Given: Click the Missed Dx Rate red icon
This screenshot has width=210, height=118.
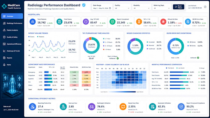Looking at the screenshot, I should point(163,22).
